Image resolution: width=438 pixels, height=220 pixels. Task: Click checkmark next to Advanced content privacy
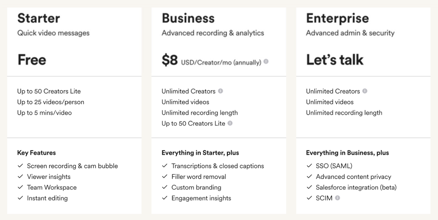pyautogui.click(x=309, y=177)
